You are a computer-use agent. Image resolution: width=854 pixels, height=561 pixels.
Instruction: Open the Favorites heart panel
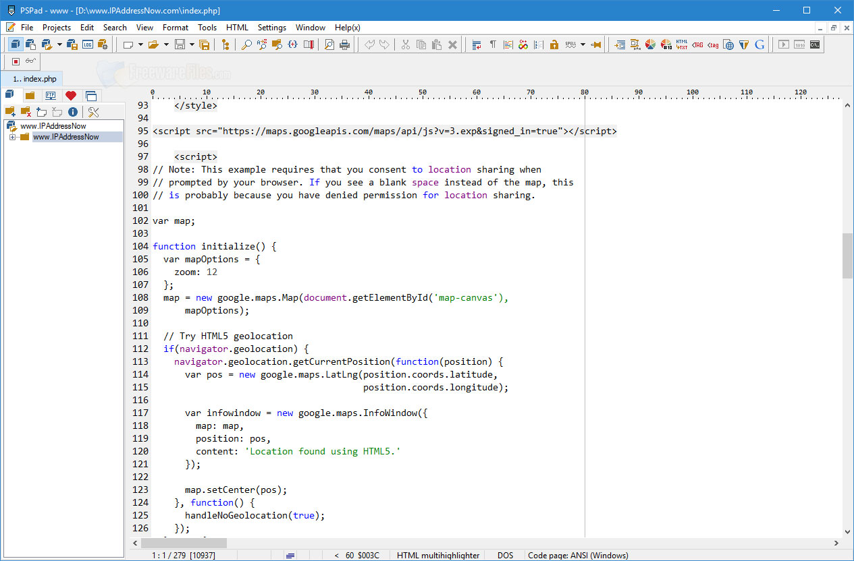pos(71,95)
